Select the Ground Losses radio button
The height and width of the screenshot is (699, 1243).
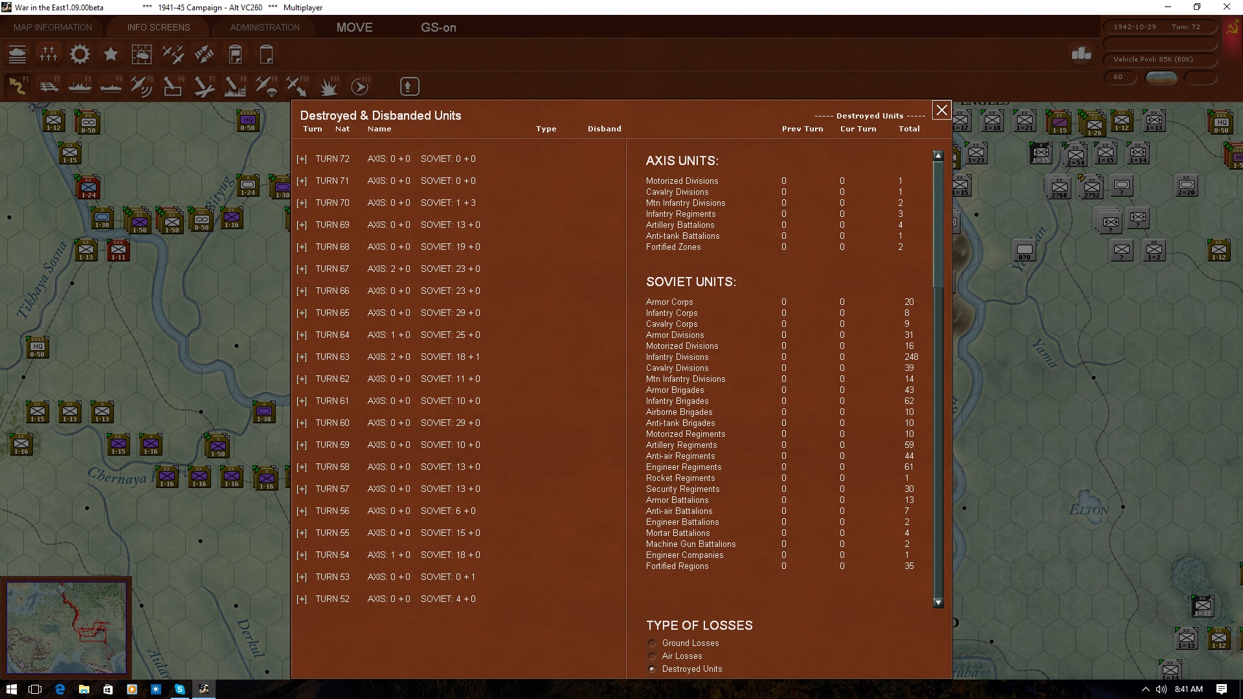click(x=652, y=643)
